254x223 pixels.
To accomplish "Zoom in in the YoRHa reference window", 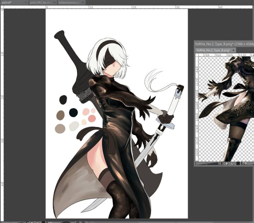I will [232, 163].
